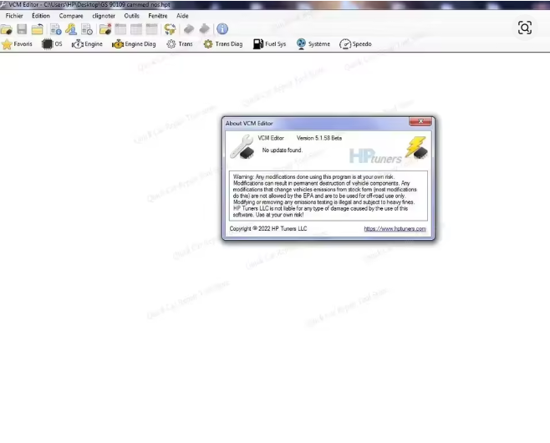Select the Trans gear section
The height and width of the screenshot is (443, 550).
pos(180,44)
